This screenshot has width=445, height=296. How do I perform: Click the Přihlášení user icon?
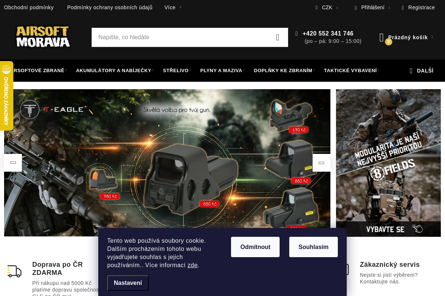pos(356,8)
